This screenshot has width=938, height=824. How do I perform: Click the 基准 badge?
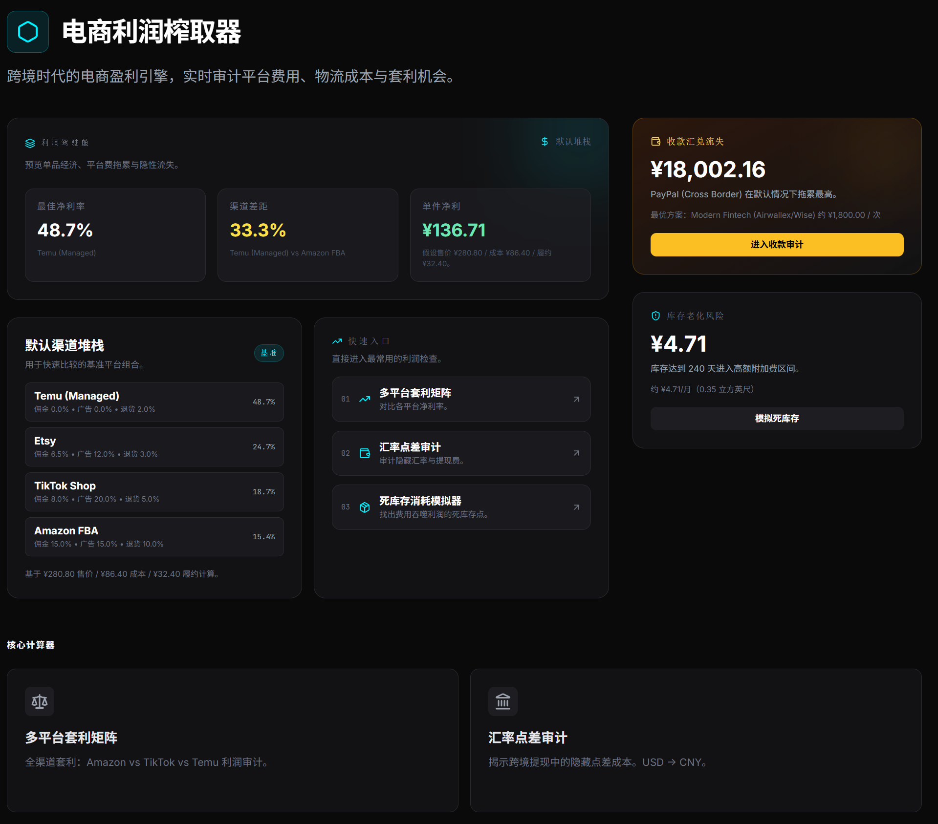click(269, 353)
